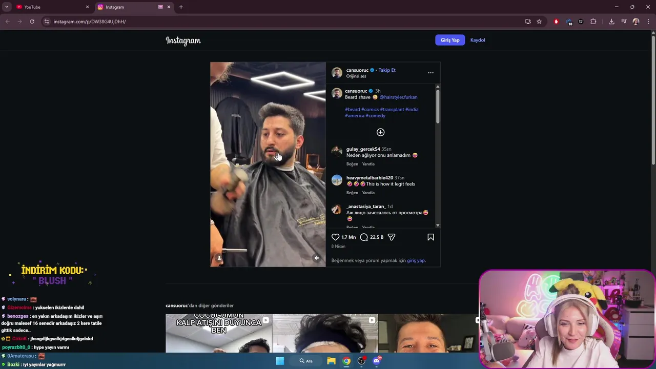Viewport: 656px width, 369px height.
Task: Open the red hand ad blocker extension
Action: pos(556,22)
